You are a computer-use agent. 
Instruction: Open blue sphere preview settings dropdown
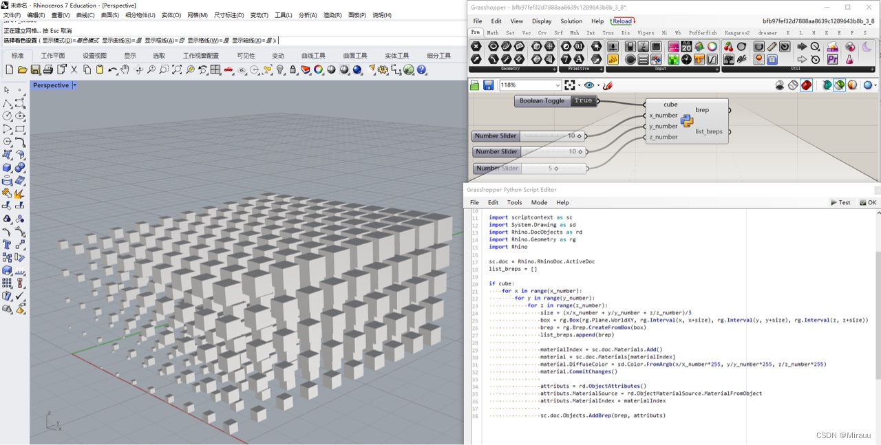[876, 85]
